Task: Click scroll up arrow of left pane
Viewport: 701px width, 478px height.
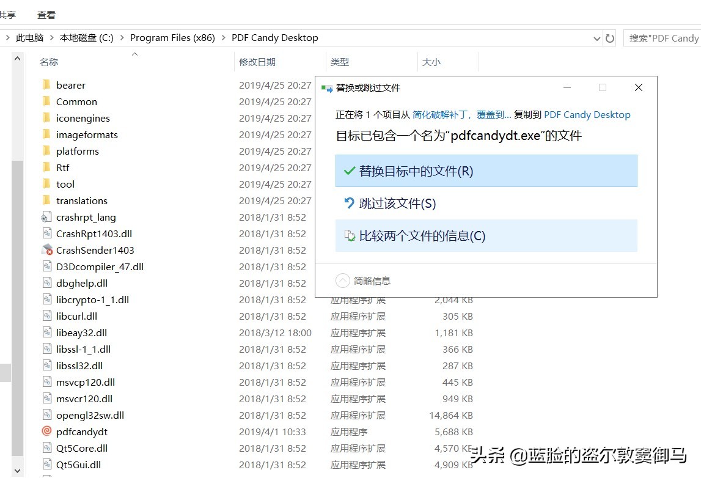Action: (18, 58)
